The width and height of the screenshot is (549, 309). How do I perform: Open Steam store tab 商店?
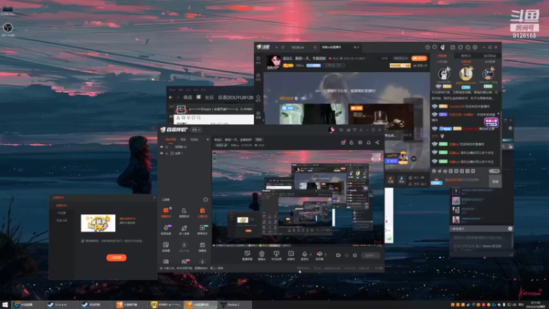coord(187,98)
